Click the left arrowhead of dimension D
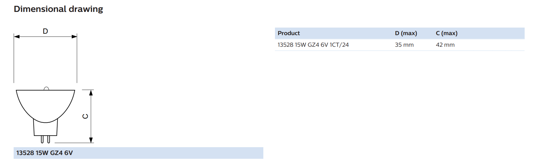The height and width of the screenshot is (164, 547). [x=17, y=37]
